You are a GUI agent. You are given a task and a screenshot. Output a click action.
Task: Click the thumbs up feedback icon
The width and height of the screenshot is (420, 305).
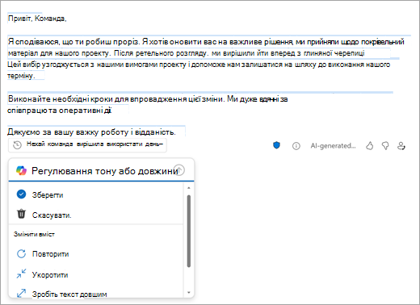click(x=370, y=146)
